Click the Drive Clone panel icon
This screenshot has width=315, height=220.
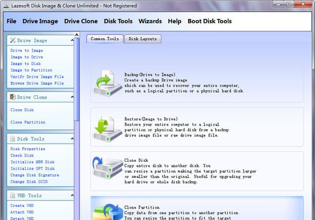click(x=13, y=97)
